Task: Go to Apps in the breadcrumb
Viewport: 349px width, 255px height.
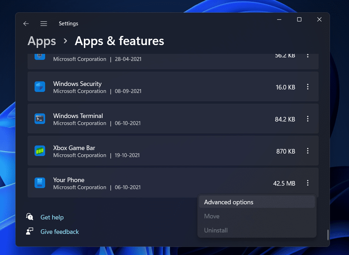Action: [42, 41]
